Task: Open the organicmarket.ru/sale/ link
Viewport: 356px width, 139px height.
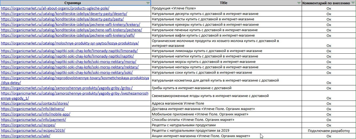Action: point(26,136)
